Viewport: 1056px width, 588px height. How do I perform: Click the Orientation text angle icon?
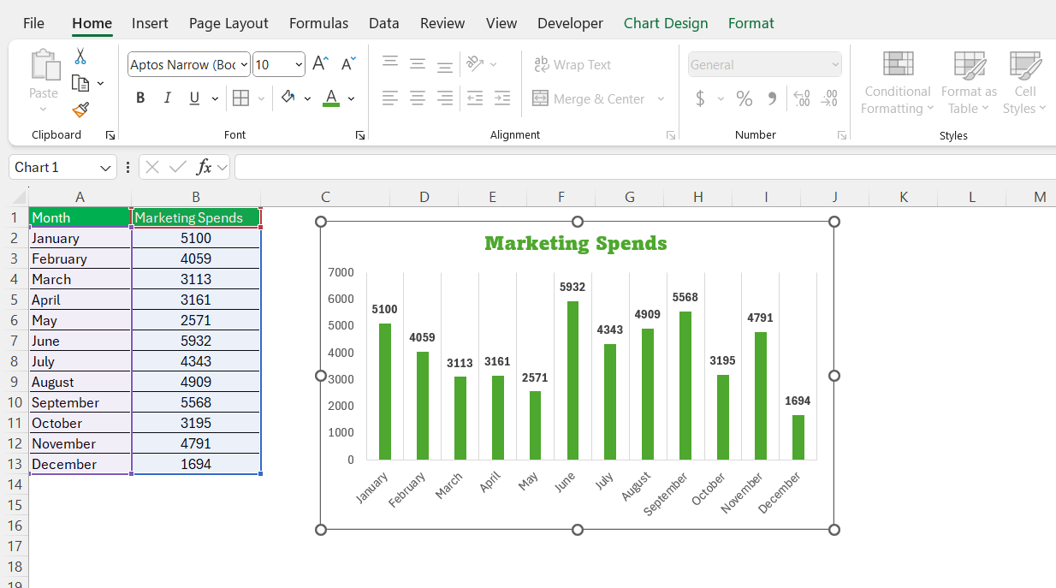(x=476, y=64)
